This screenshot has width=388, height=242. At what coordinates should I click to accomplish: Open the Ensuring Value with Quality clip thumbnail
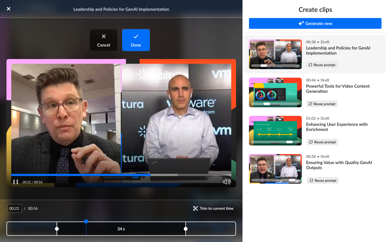(x=275, y=169)
